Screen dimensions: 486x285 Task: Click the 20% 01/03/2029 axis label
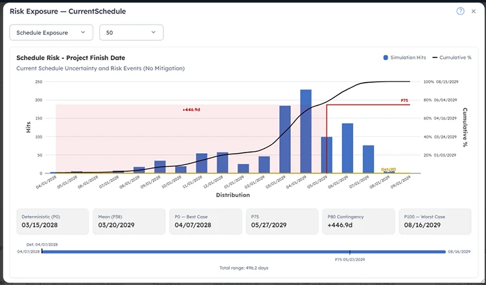click(x=440, y=155)
